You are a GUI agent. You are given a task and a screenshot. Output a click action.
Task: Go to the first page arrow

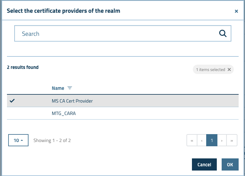coord(192,140)
